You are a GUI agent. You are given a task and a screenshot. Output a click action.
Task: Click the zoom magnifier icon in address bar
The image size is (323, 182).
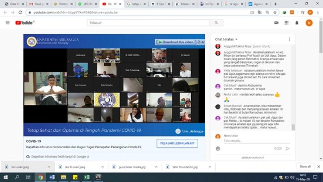267,13
